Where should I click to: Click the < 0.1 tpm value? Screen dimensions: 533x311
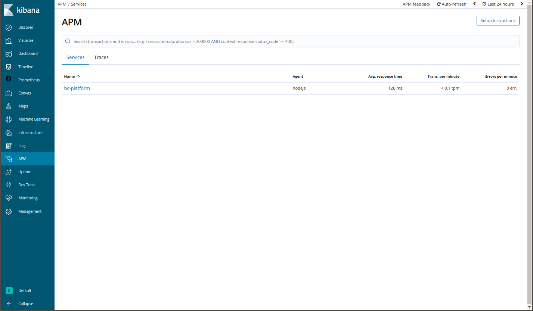pyautogui.click(x=450, y=88)
